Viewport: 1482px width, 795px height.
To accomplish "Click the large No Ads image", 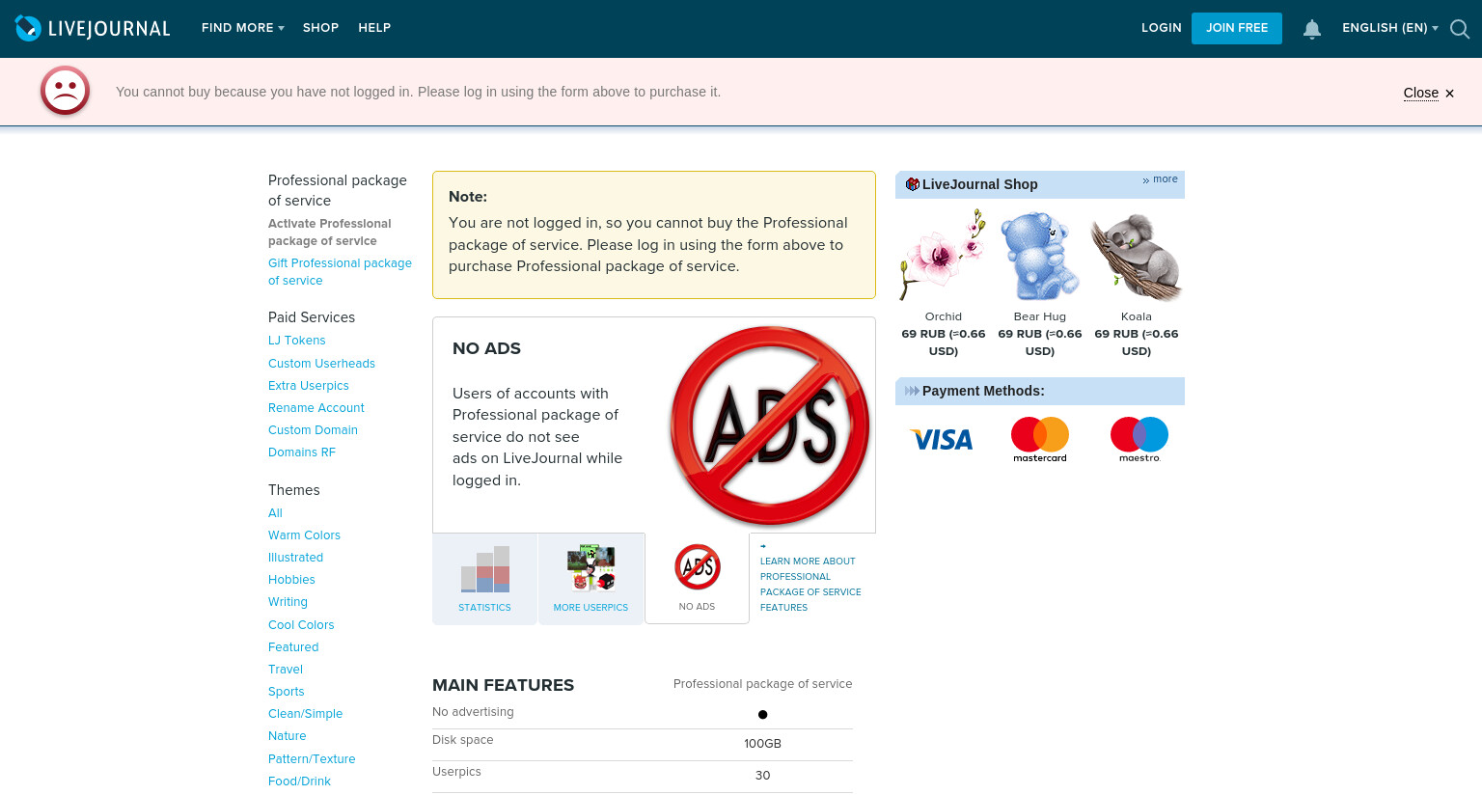I will click(x=769, y=425).
